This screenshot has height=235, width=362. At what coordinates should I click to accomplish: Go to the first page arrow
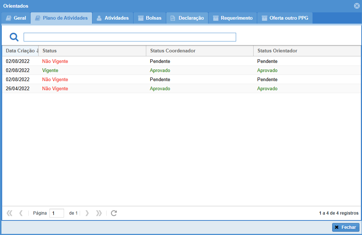click(x=9, y=213)
